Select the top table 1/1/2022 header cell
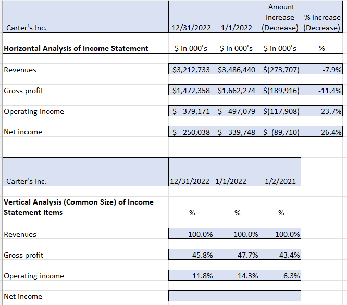The width and height of the screenshot is (347, 305). pos(237,17)
